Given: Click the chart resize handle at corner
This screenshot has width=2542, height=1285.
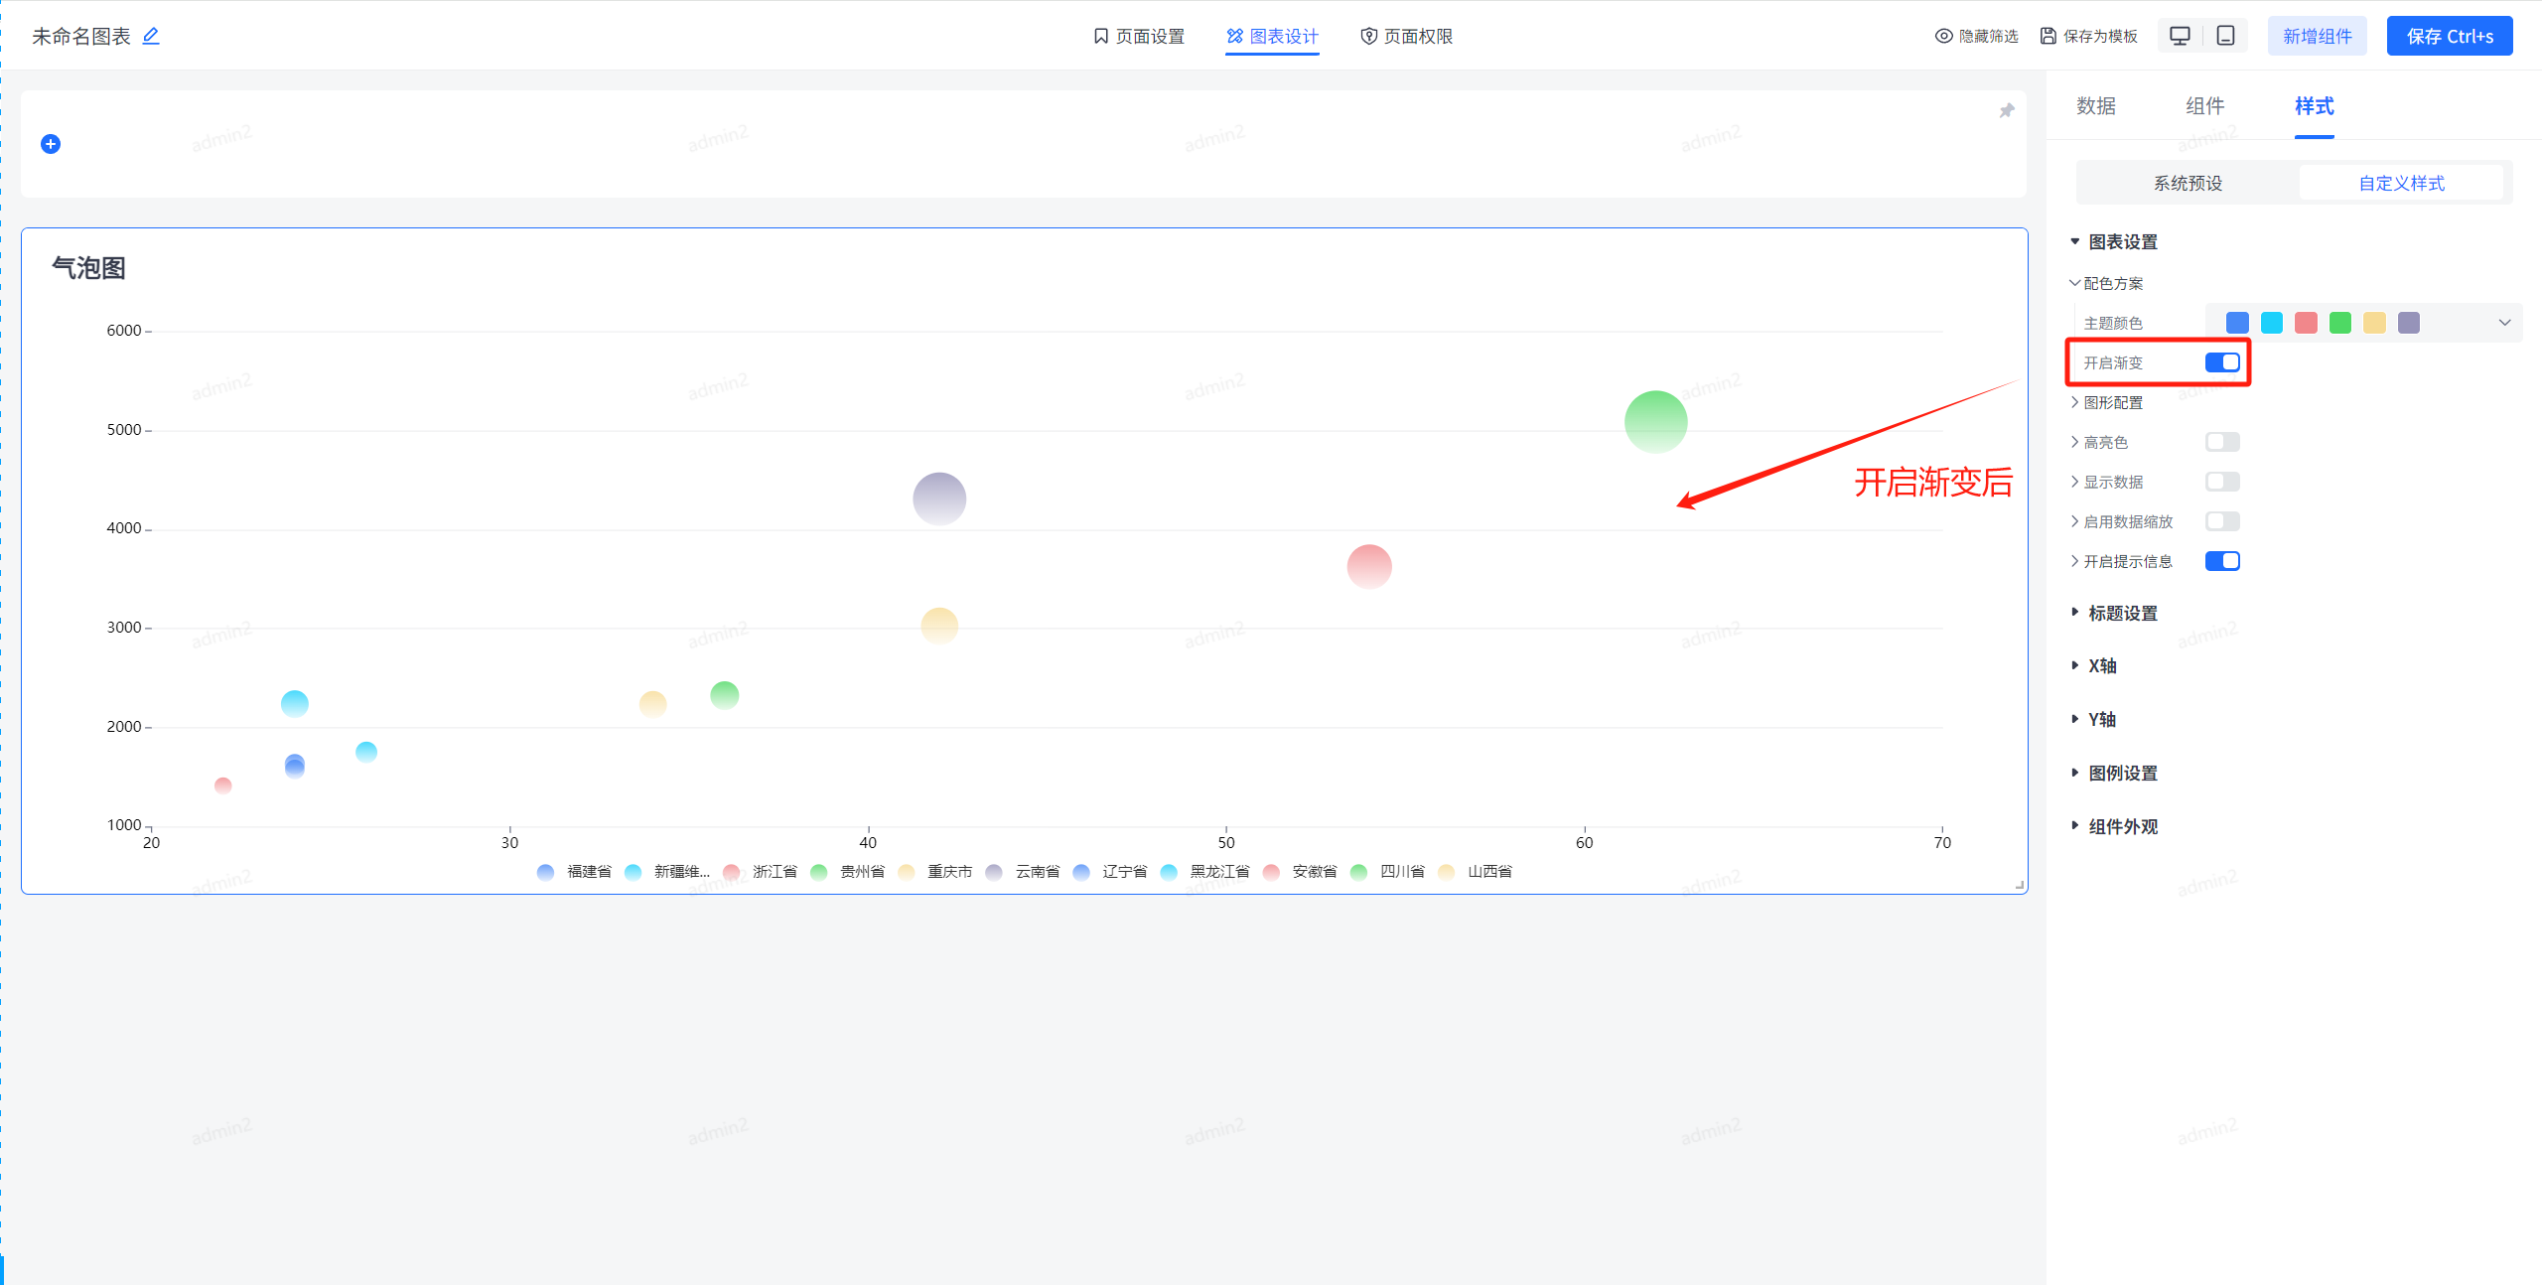Looking at the screenshot, I should pyautogui.click(x=2020, y=885).
